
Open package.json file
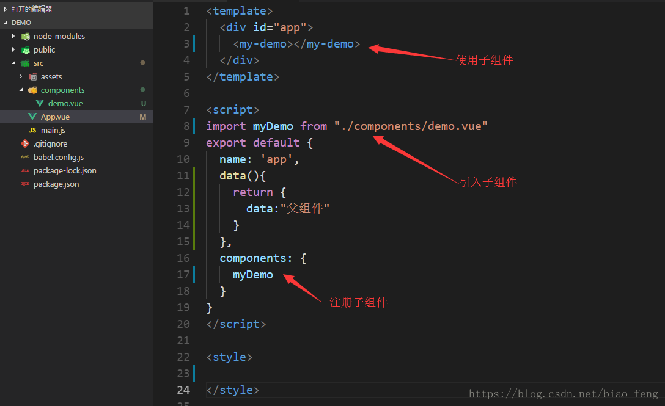[x=56, y=184]
